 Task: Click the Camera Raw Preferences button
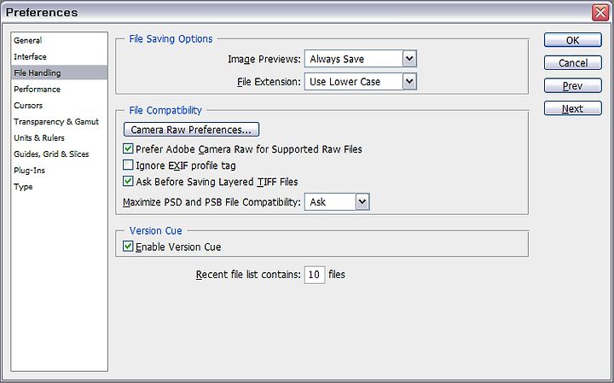click(x=191, y=130)
